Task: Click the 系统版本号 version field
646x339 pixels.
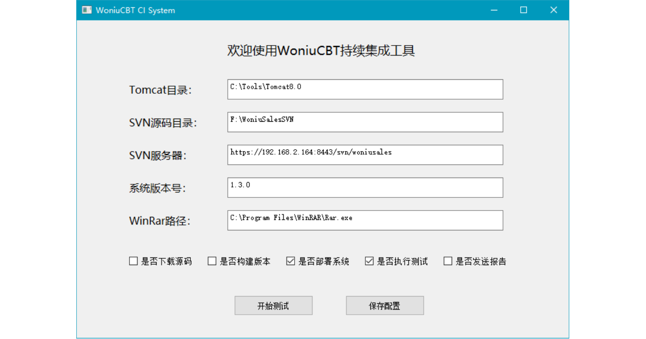Action: (365, 188)
